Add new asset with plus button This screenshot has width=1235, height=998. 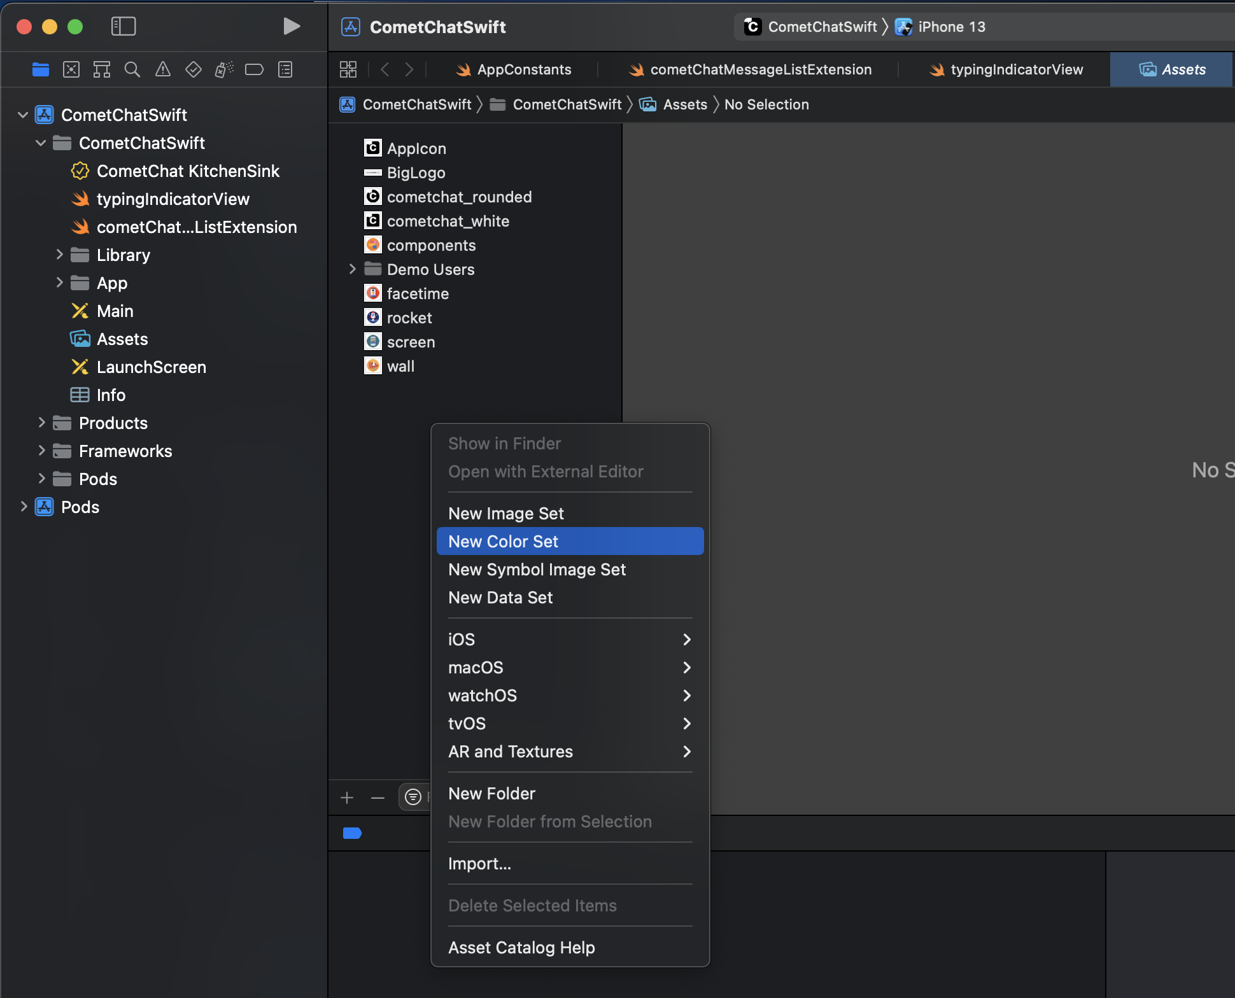pos(347,798)
